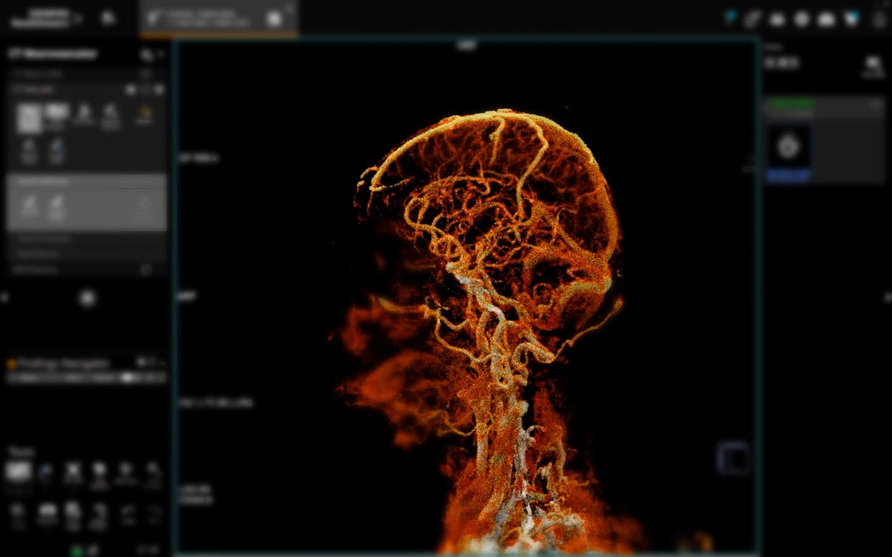Viewport: 892px width, 557px height.
Task: Select the first white-highlighted workflow step icon
Action: [x=29, y=118]
